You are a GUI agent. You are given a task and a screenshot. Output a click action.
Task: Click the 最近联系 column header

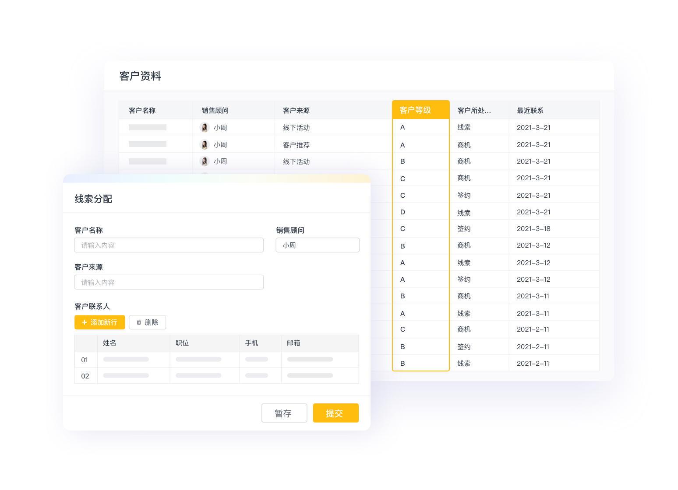click(554, 110)
